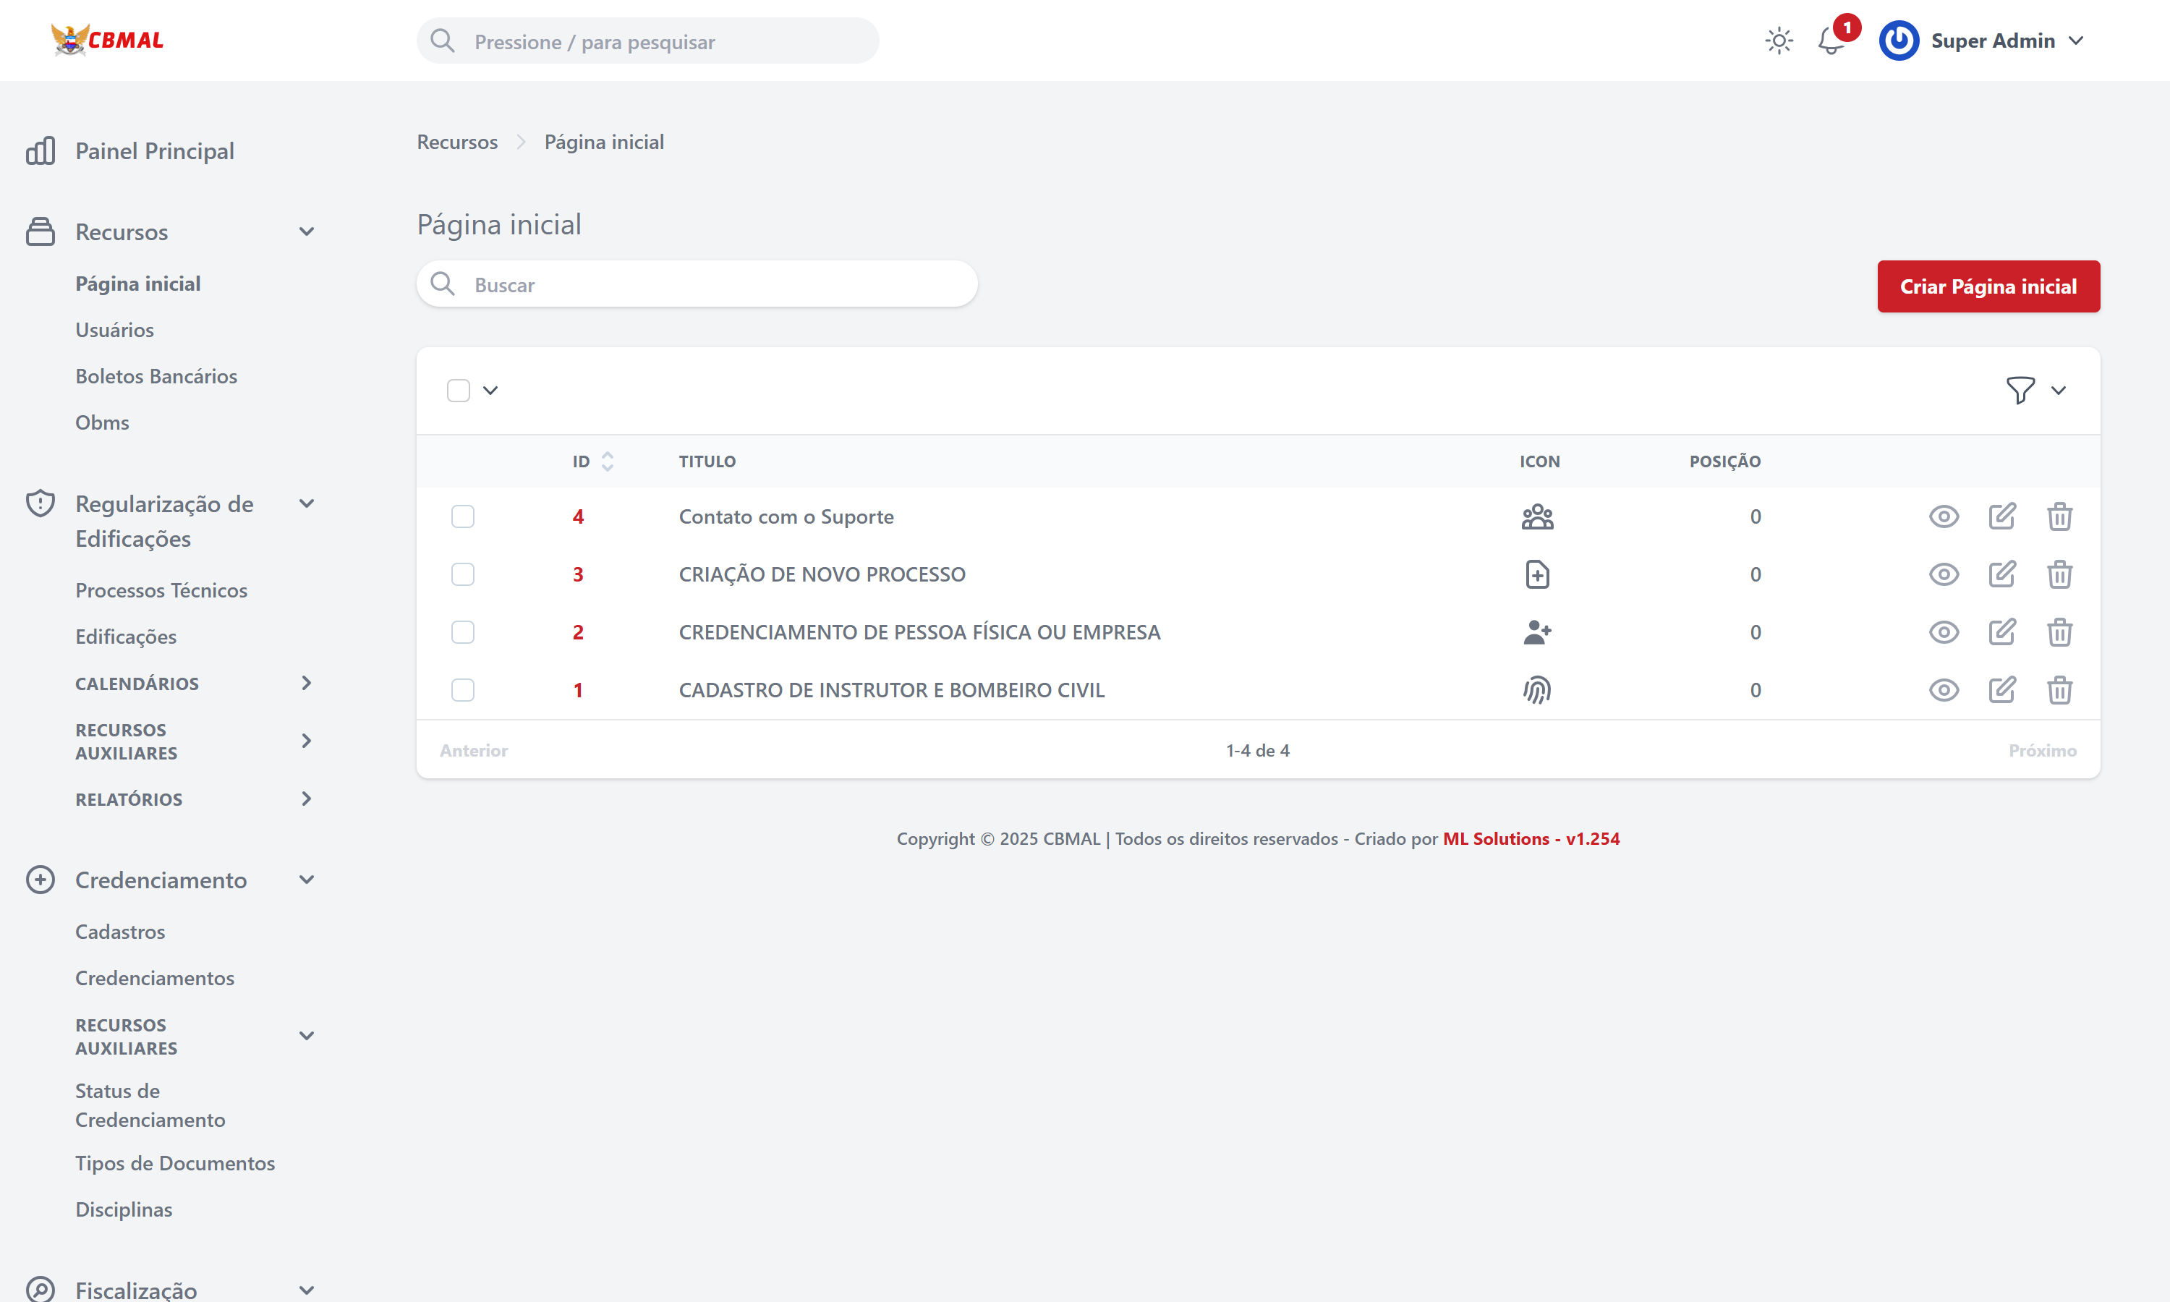Delete the CADASTRO DE INSTRUTOR row
The width and height of the screenshot is (2170, 1302).
click(2059, 691)
